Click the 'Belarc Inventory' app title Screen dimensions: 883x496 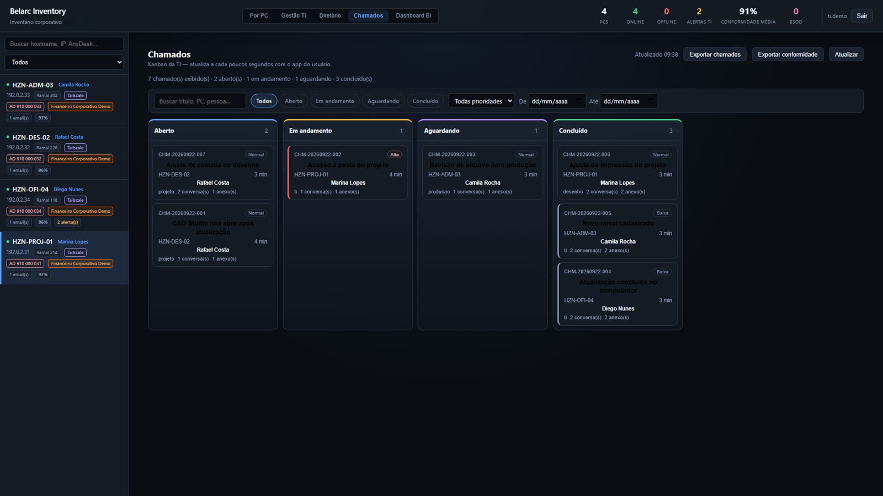tap(38, 11)
